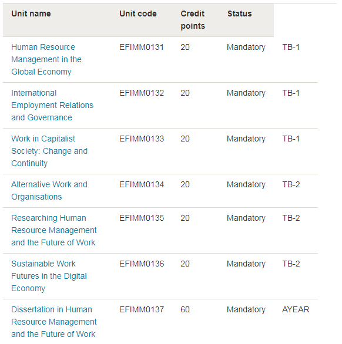Image resolution: width=342 pixels, height=344 pixels.
Task: Click the 60 credit points cell
Action: 185,309
